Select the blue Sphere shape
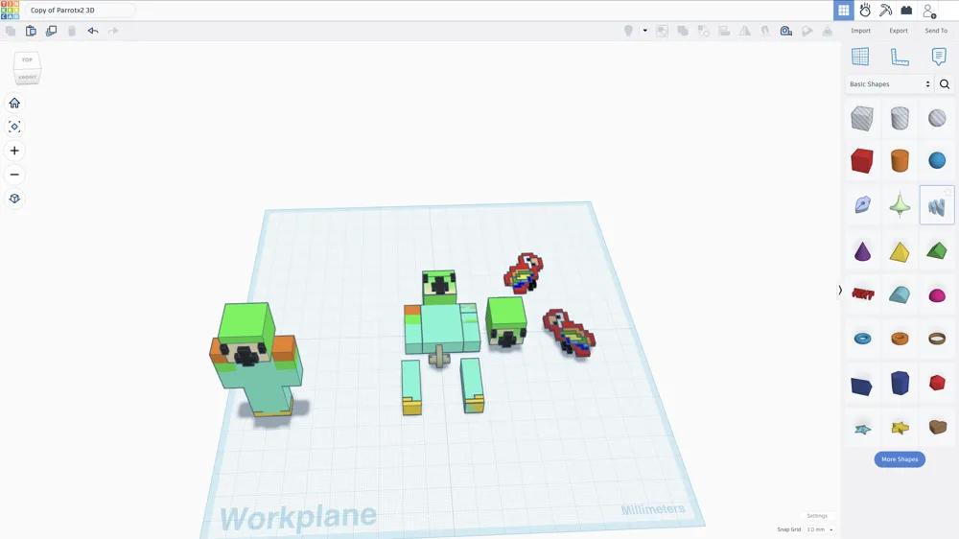This screenshot has width=959, height=539. coord(937,160)
